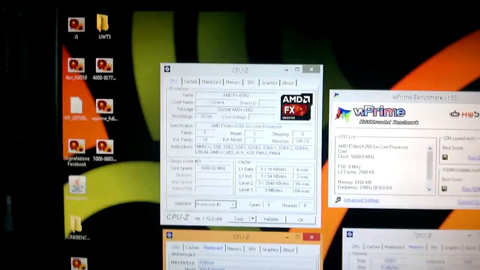Click the Threads count field in CPU-Z

[305, 205]
